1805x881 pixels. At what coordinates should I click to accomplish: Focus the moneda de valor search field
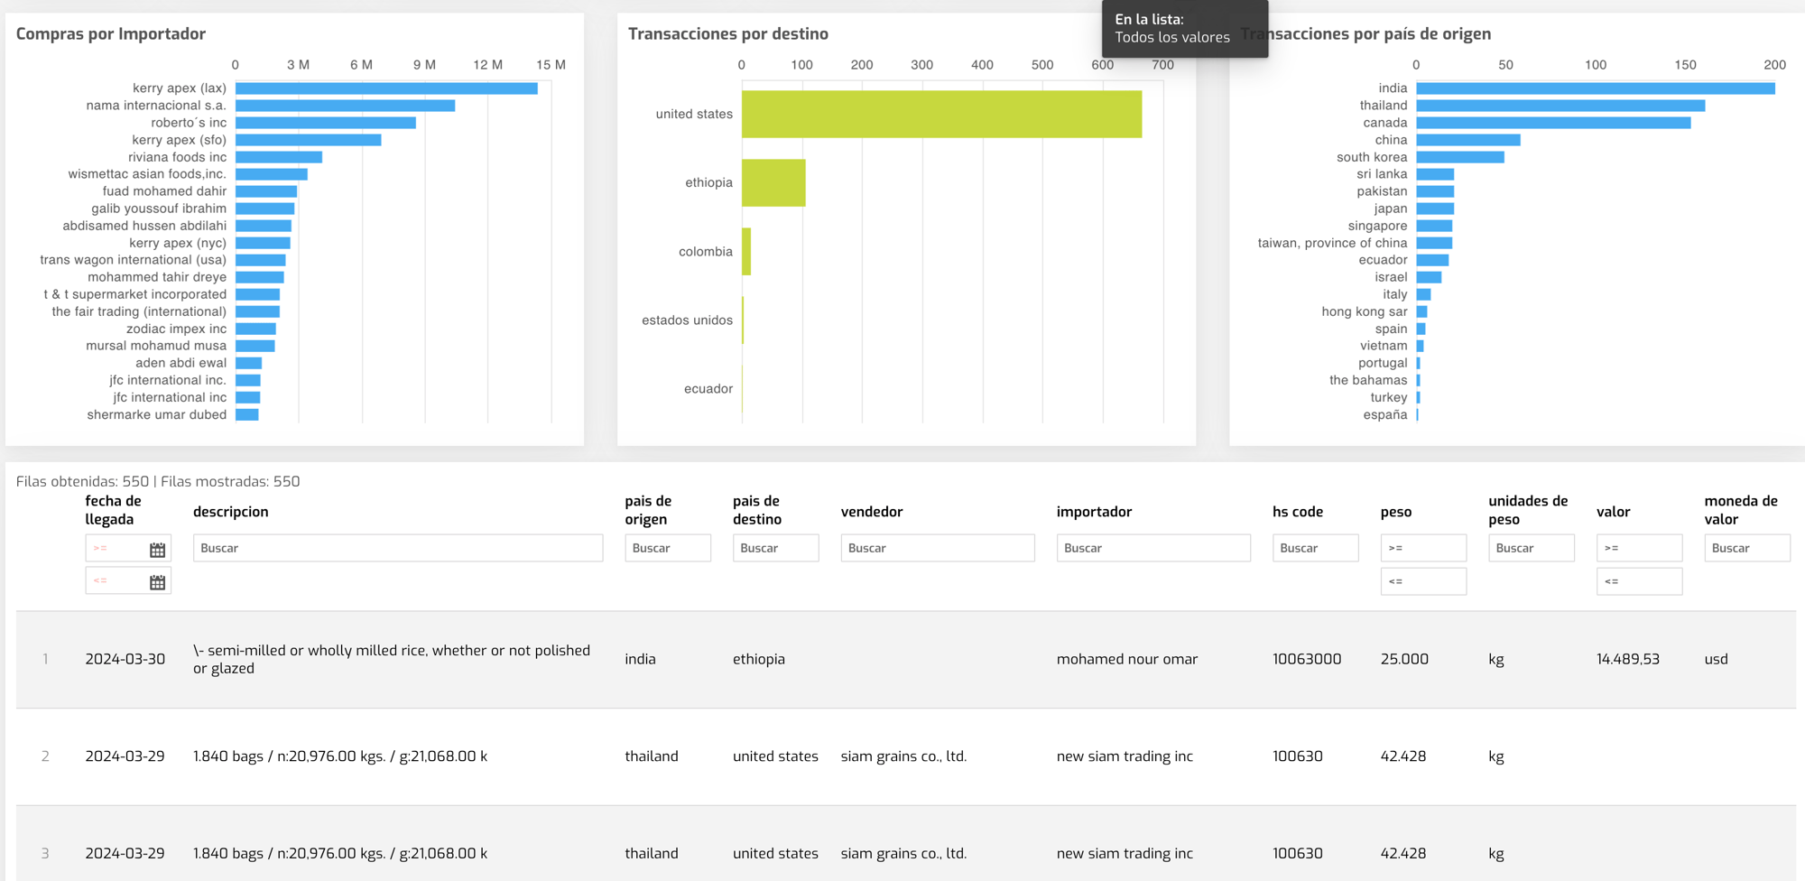coord(1745,548)
